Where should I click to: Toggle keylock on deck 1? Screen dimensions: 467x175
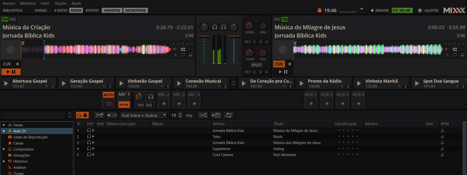(190, 55)
